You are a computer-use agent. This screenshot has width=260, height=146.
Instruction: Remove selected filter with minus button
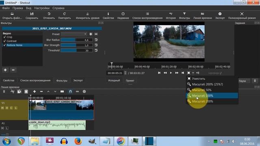click(13, 70)
